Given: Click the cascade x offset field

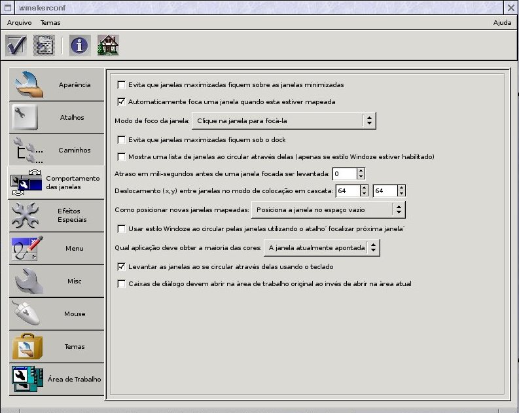Looking at the screenshot, I should (x=348, y=191).
